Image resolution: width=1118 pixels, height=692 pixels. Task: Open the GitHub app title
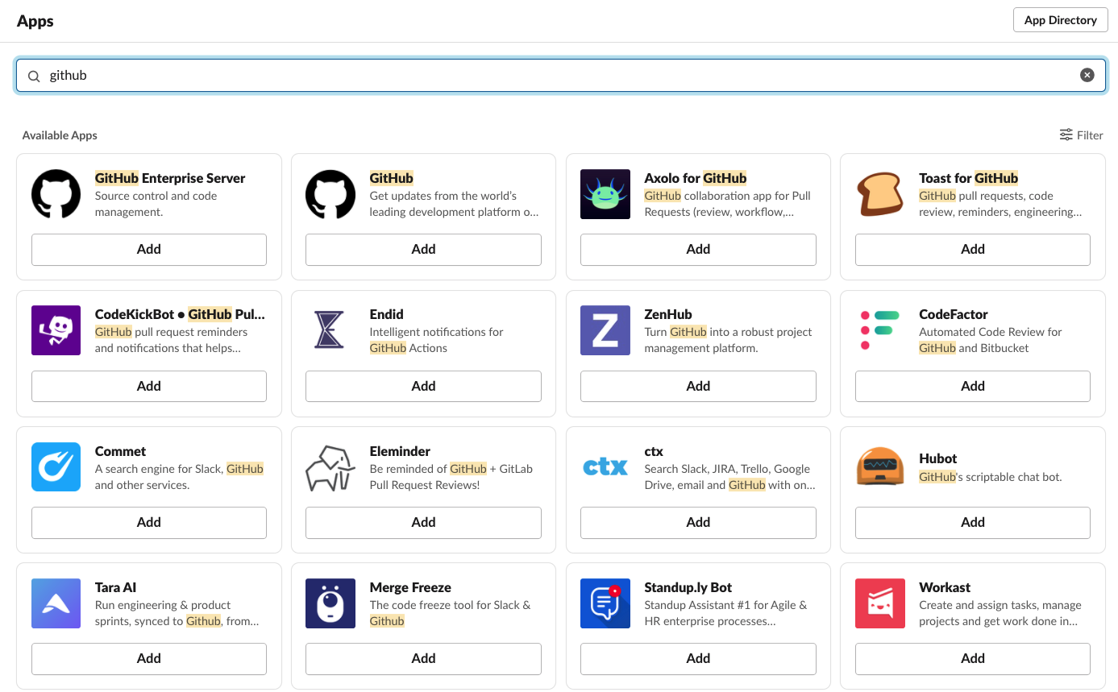pyautogui.click(x=392, y=178)
